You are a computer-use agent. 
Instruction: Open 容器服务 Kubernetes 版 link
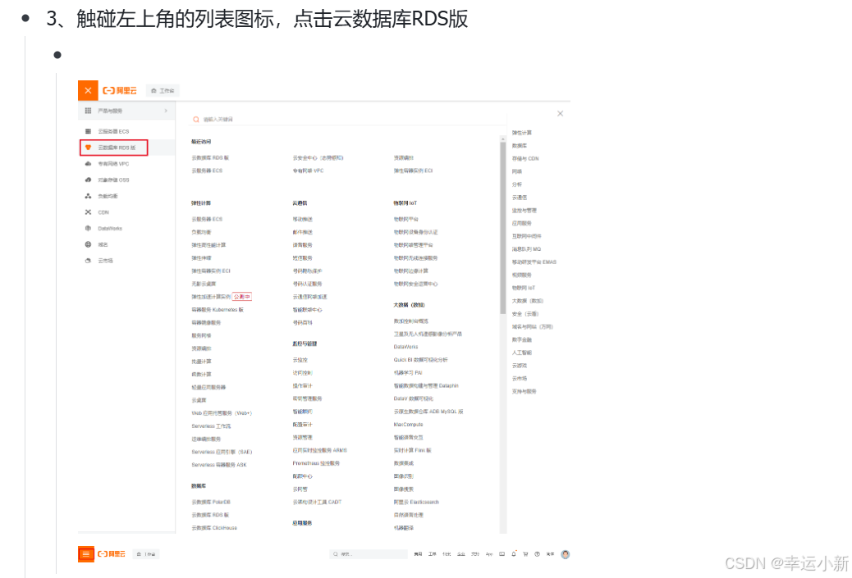218,310
